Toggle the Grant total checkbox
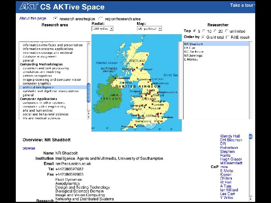This screenshot has width=271, height=203. point(203,37)
